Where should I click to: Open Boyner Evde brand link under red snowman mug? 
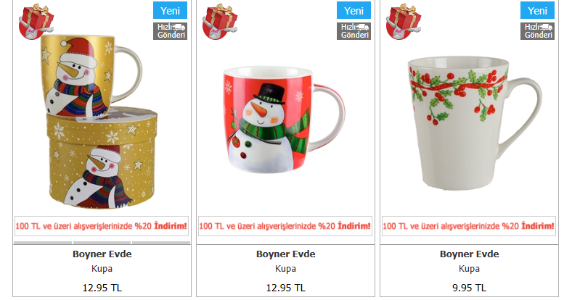tap(285, 254)
